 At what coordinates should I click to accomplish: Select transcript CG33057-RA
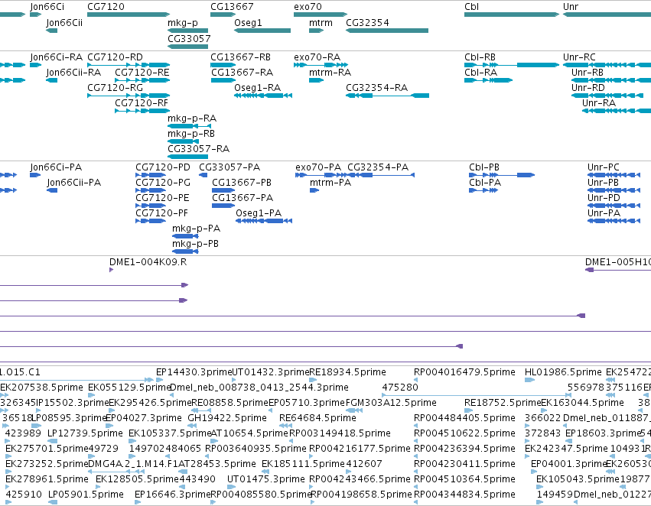pyautogui.click(x=187, y=157)
